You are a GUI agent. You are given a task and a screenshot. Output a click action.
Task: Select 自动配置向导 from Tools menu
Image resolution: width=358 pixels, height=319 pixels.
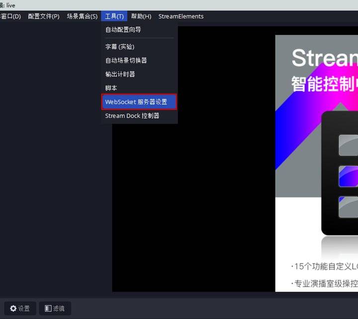[x=139, y=29]
